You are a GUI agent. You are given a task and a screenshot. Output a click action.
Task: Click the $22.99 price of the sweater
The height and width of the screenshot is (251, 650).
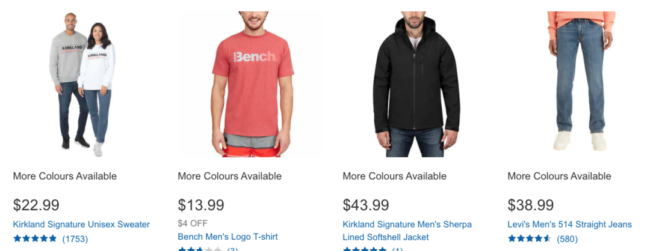pos(36,205)
